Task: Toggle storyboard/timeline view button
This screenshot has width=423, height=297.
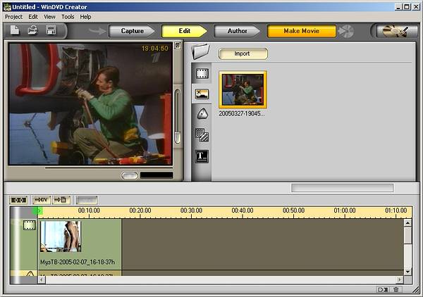Action: [x=18, y=200]
